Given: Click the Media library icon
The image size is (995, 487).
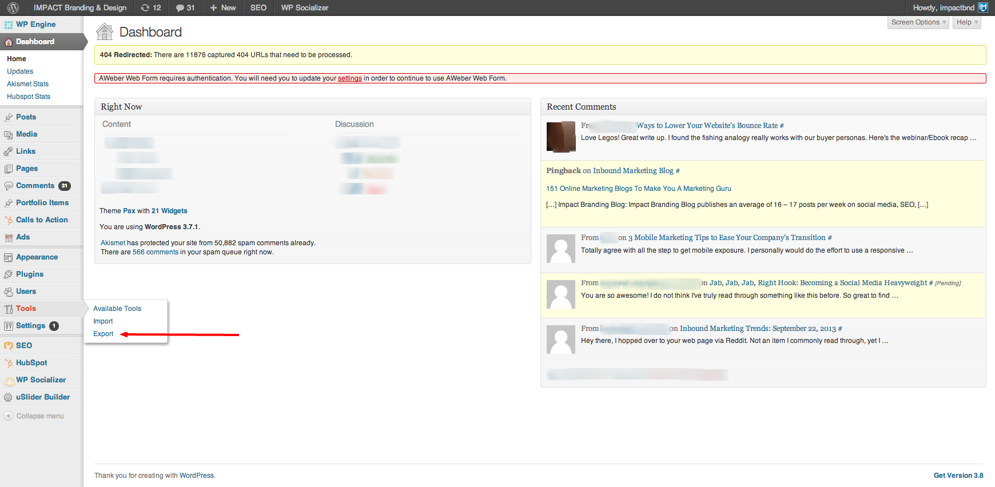Looking at the screenshot, I should point(9,134).
